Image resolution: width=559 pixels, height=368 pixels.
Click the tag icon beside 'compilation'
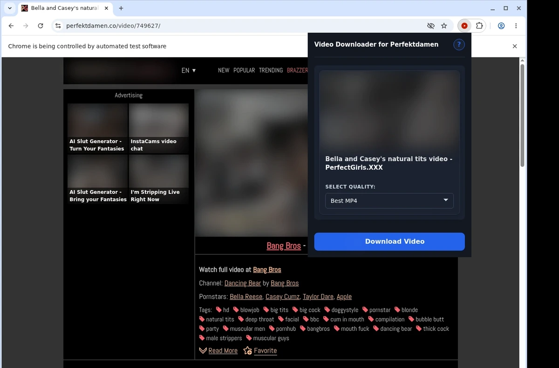(x=371, y=319)
